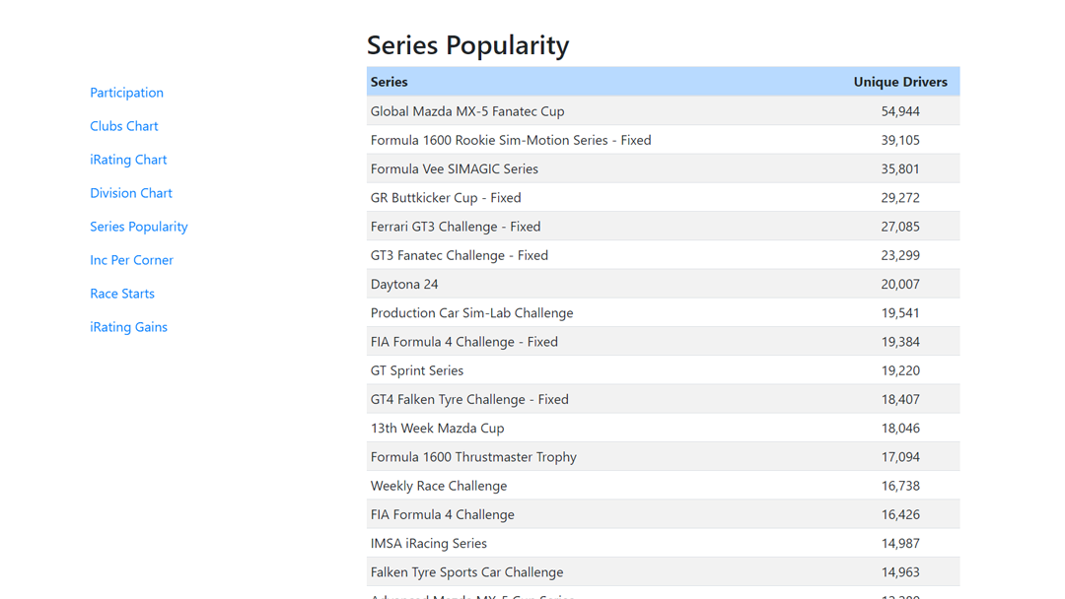Screen dimensions: 1065x599
Task: Sort by Unique Drivers column header
Action: click(x=900, y=82)
